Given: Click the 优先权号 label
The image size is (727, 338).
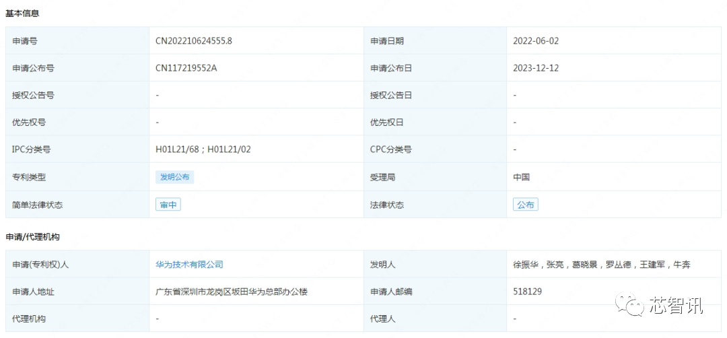Looking at the screenshot, I should [29, 123].
